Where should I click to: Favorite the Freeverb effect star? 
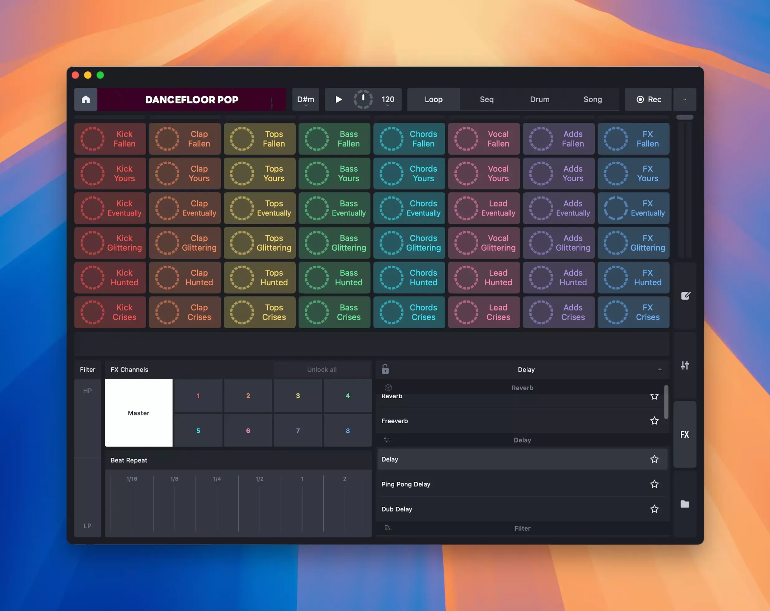(x=654, y=421)
